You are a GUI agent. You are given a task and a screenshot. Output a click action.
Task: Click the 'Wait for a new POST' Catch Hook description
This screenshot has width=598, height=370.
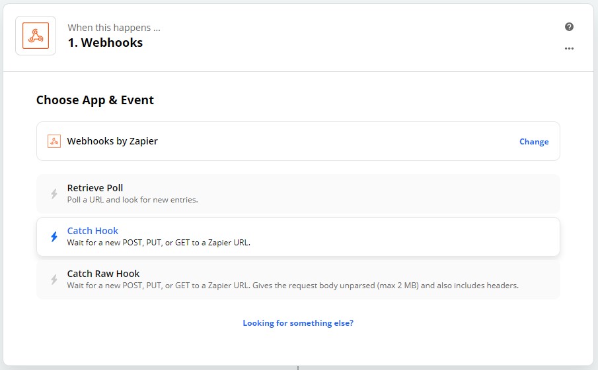pyautogui.click(x=159, y=243)
